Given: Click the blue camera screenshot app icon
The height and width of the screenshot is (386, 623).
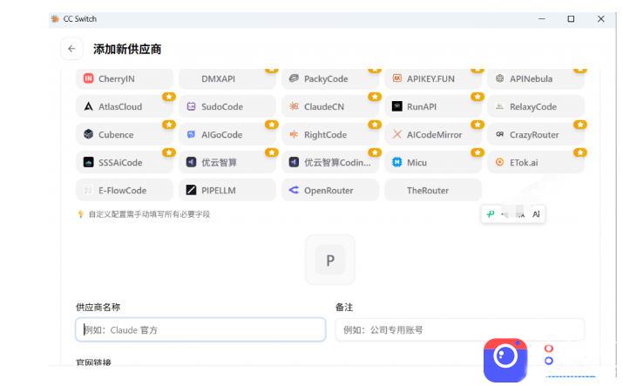Looking at the screenshot, I should (505, 360).
